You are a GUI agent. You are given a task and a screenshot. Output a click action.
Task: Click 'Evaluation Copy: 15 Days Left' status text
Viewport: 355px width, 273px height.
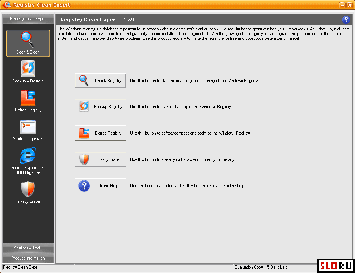(260, 267)
